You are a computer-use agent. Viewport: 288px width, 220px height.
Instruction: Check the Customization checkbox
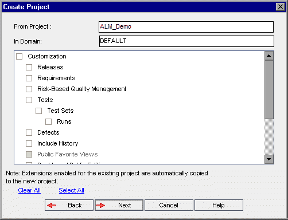pyautogui.click(x=19, y=57)
